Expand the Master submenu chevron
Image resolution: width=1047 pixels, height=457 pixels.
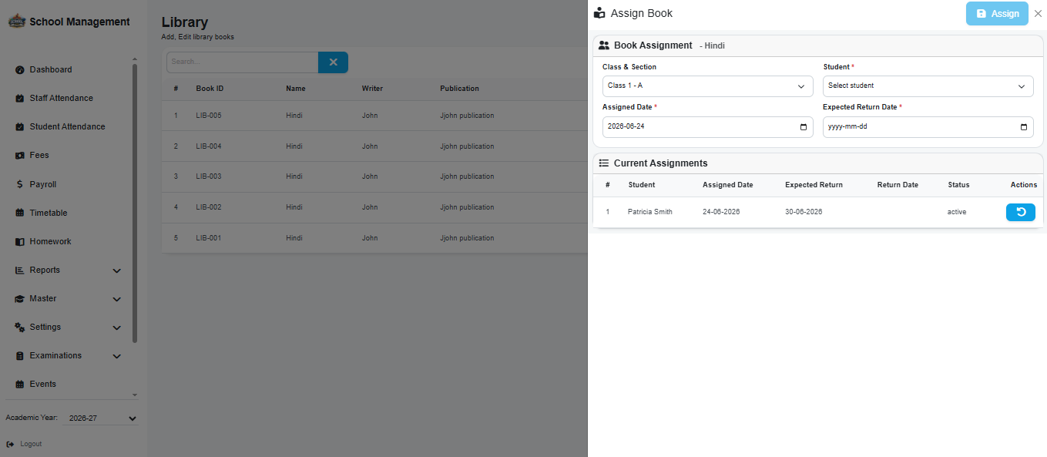click(117, 299)
